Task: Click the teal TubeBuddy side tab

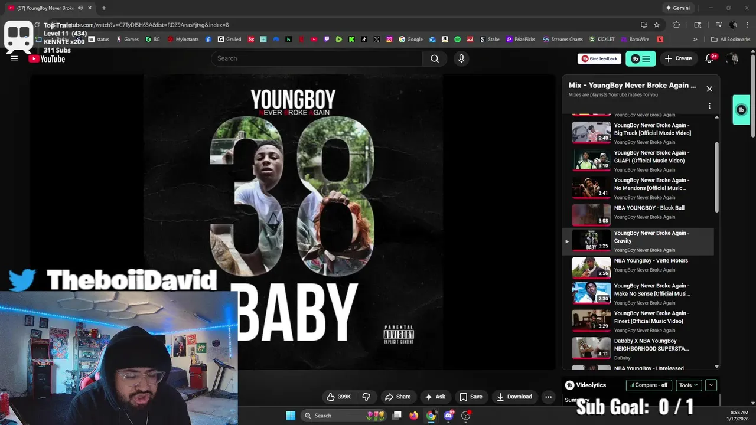Action: (741, 110)
